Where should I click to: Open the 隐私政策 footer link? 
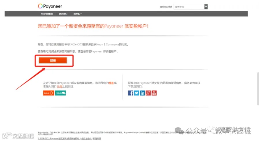coord(97,138)
